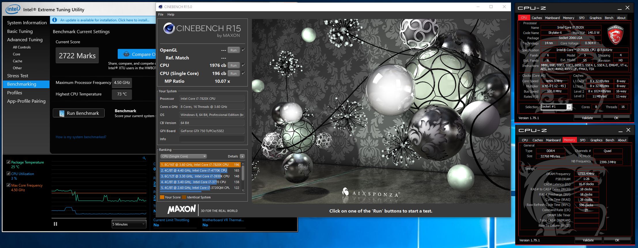Toggle the OpenGL test checkmark

pyautogui.click(x=243, y=50)
